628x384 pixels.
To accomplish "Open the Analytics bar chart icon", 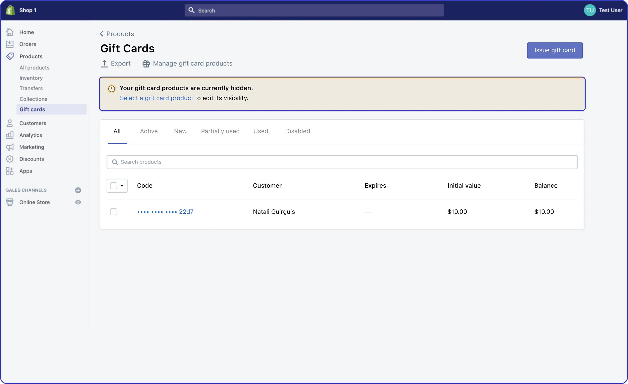I will point(10,135).
